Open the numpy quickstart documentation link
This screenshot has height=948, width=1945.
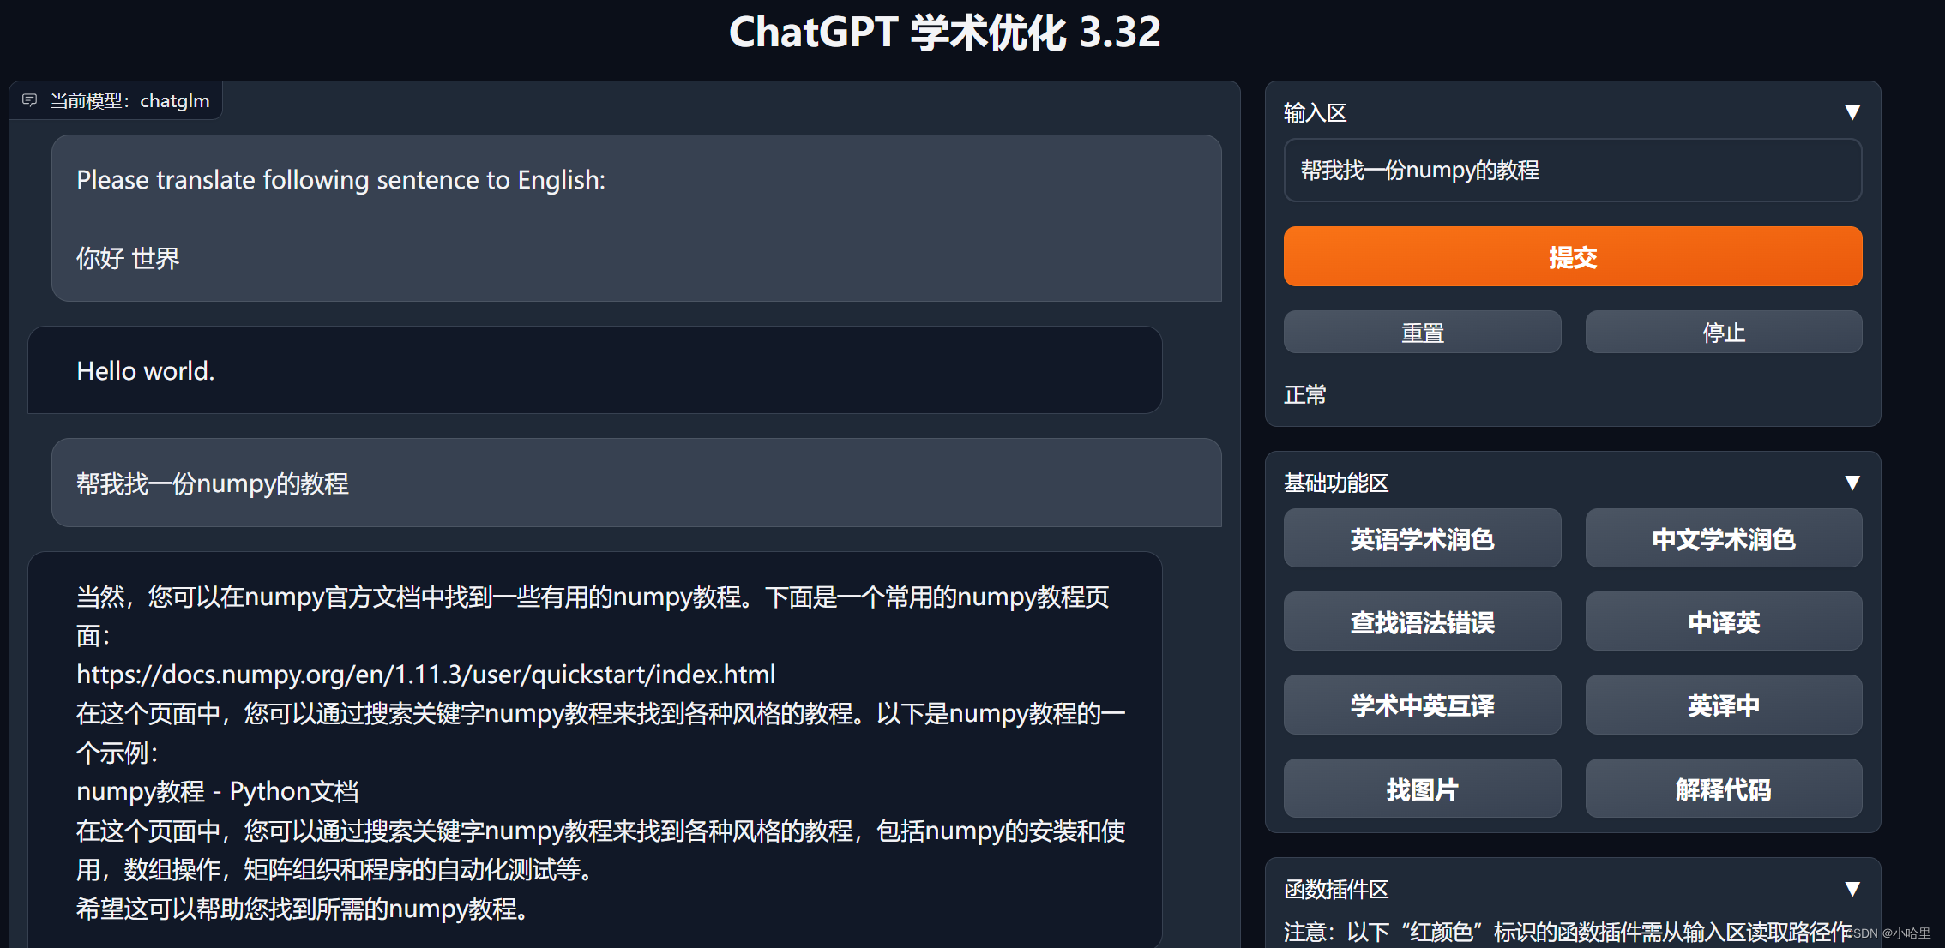coord(425,674)
